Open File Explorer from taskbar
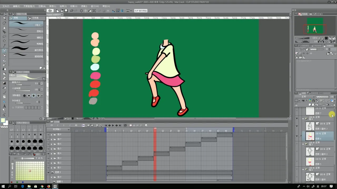Viewport: 337px width, 189px height. 29,186
